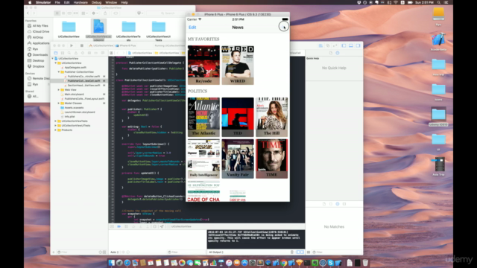Click the Run button in Xcode toolbar
The height and width of the screenshot is (268, 477).
[72, 45]
